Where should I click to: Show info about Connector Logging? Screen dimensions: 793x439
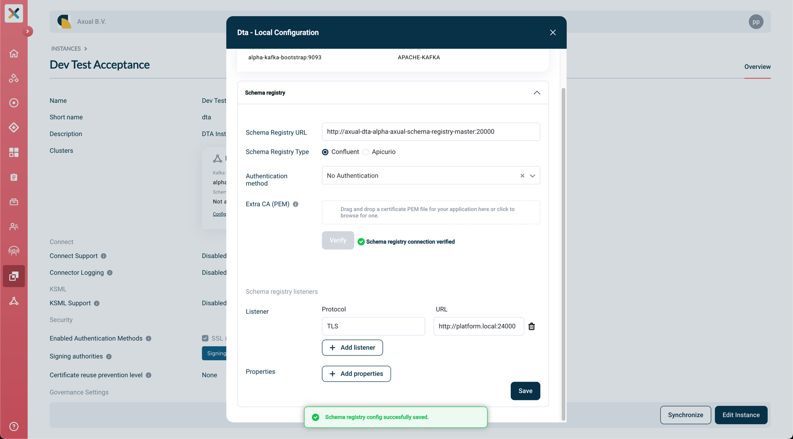click(110, 273)
